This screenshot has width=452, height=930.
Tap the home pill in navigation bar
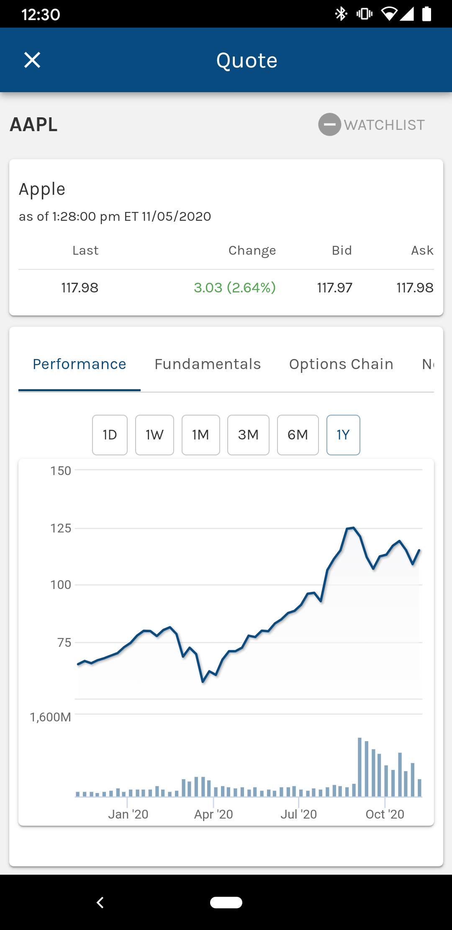click(x=226, y=902)
